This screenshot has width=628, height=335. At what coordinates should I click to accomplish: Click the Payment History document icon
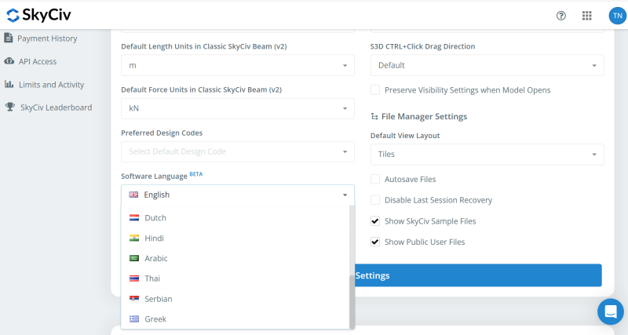[9, 38]
